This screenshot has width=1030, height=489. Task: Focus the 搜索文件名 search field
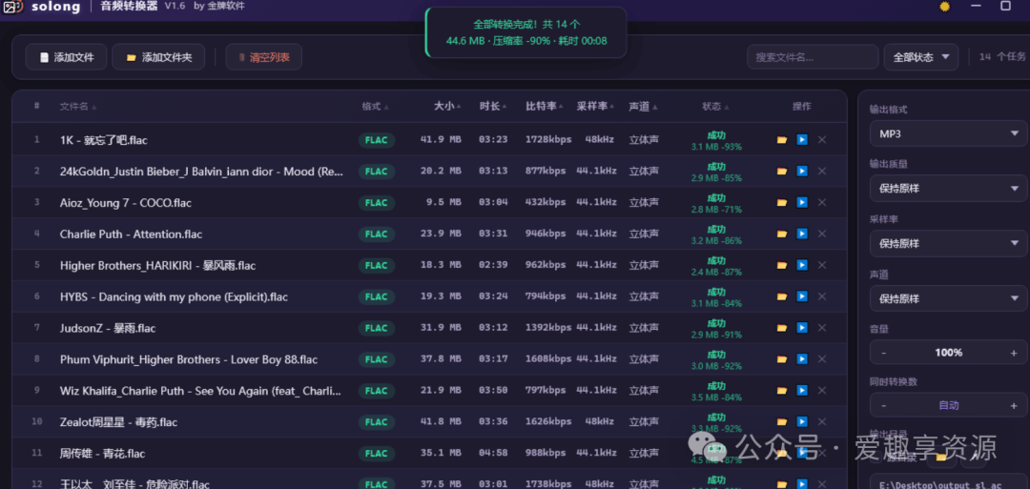pyautogui.click(x=813, y=57)
